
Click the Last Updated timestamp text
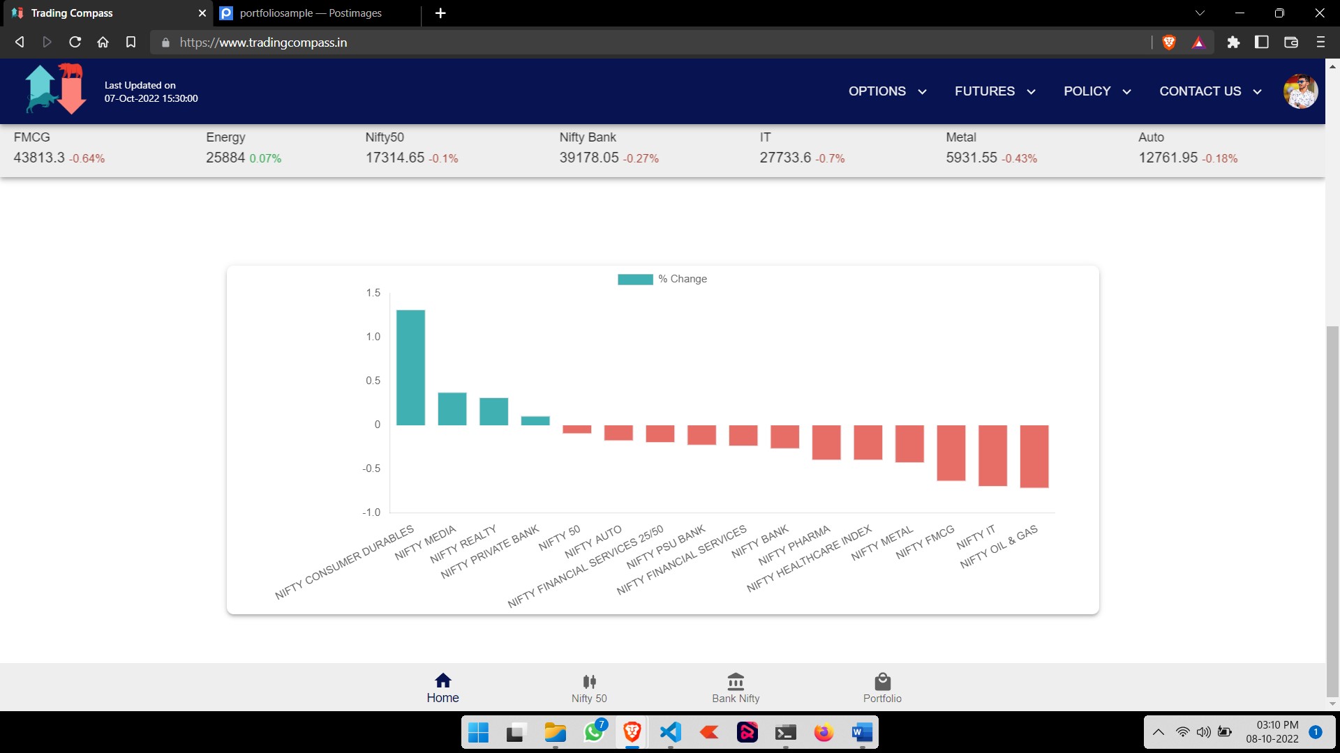151,92
